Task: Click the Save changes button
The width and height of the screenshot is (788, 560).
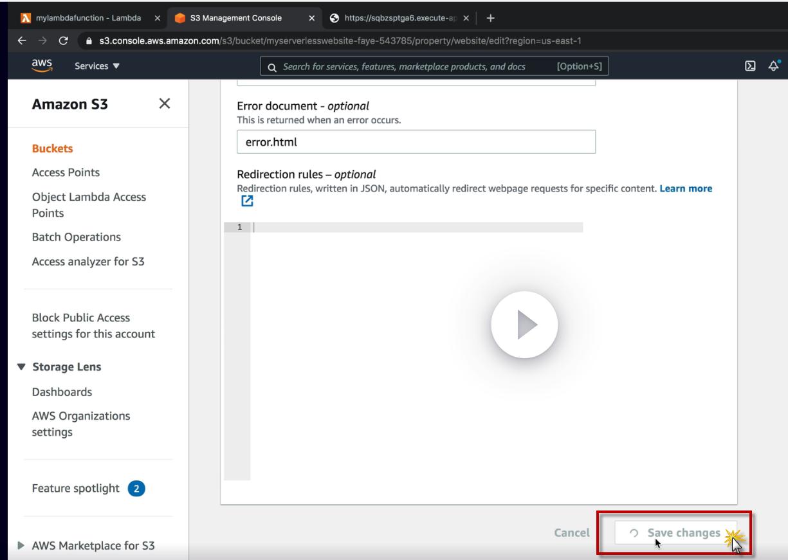Action: point(675,533)
